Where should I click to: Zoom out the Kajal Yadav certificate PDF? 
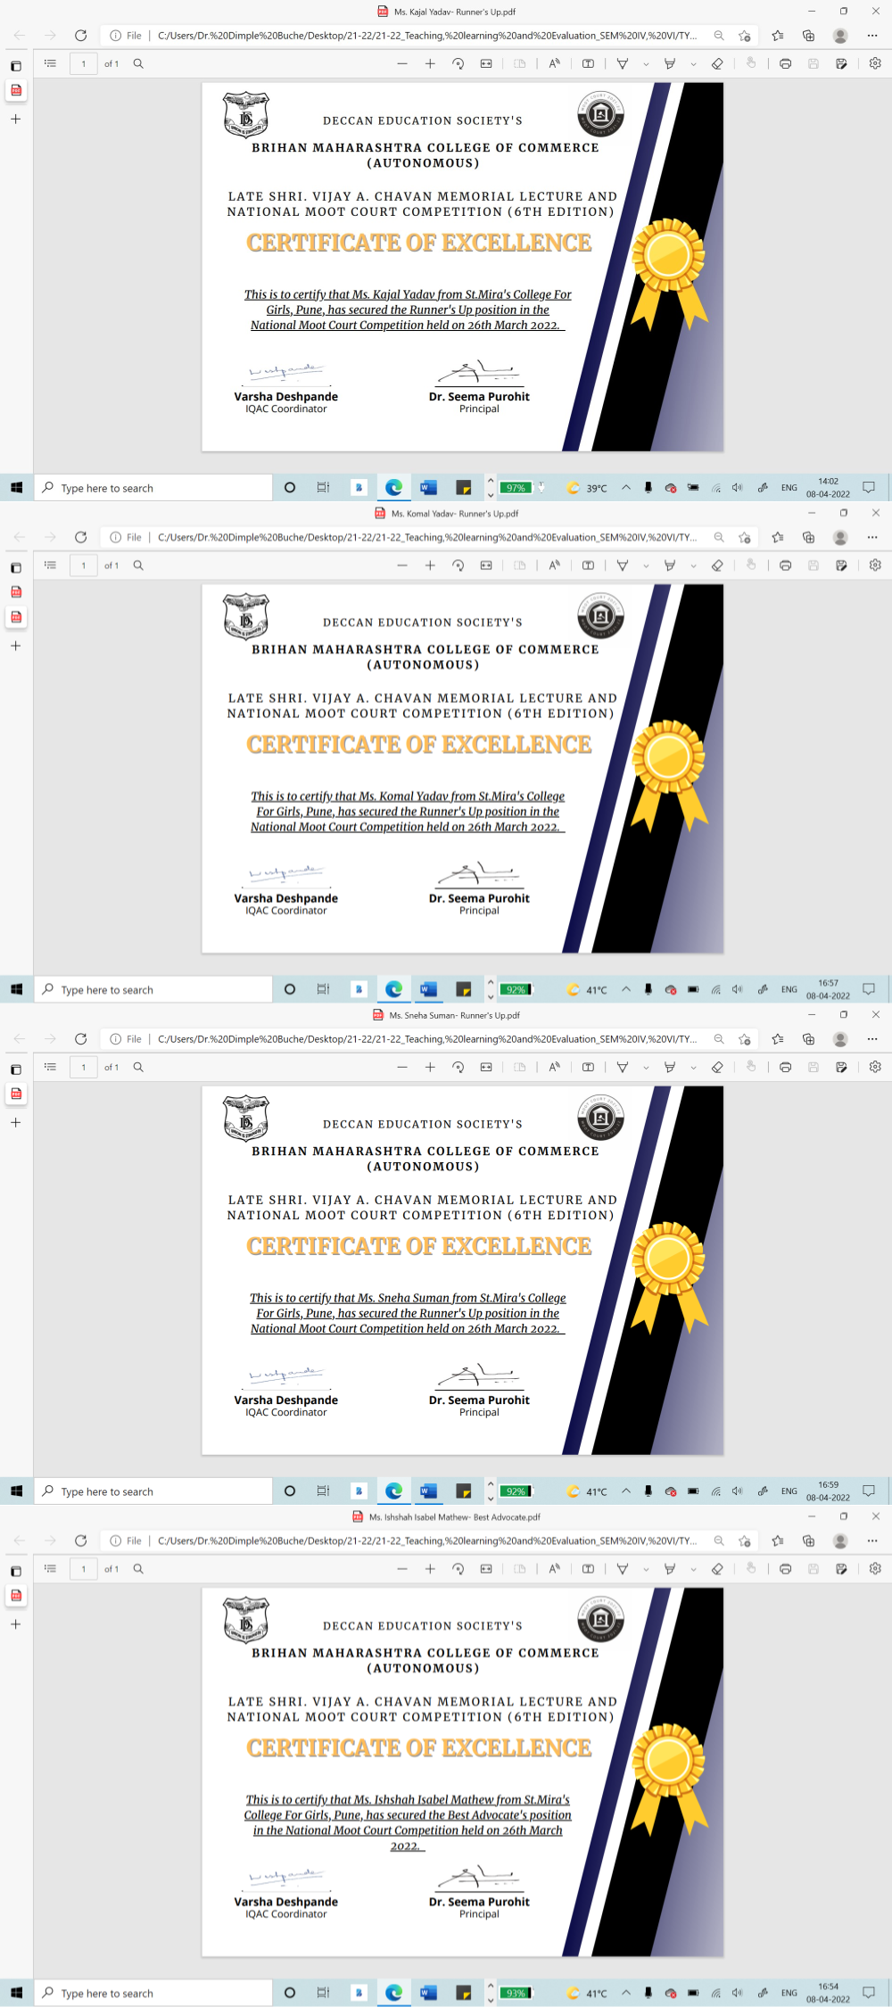pyautogui.click(x=402, y=63)
